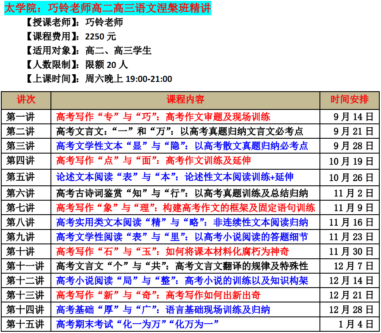Select the 第十二讲 row label cell
The width and height of the screenshot is (381, 333).
click(x=26, y=280)
